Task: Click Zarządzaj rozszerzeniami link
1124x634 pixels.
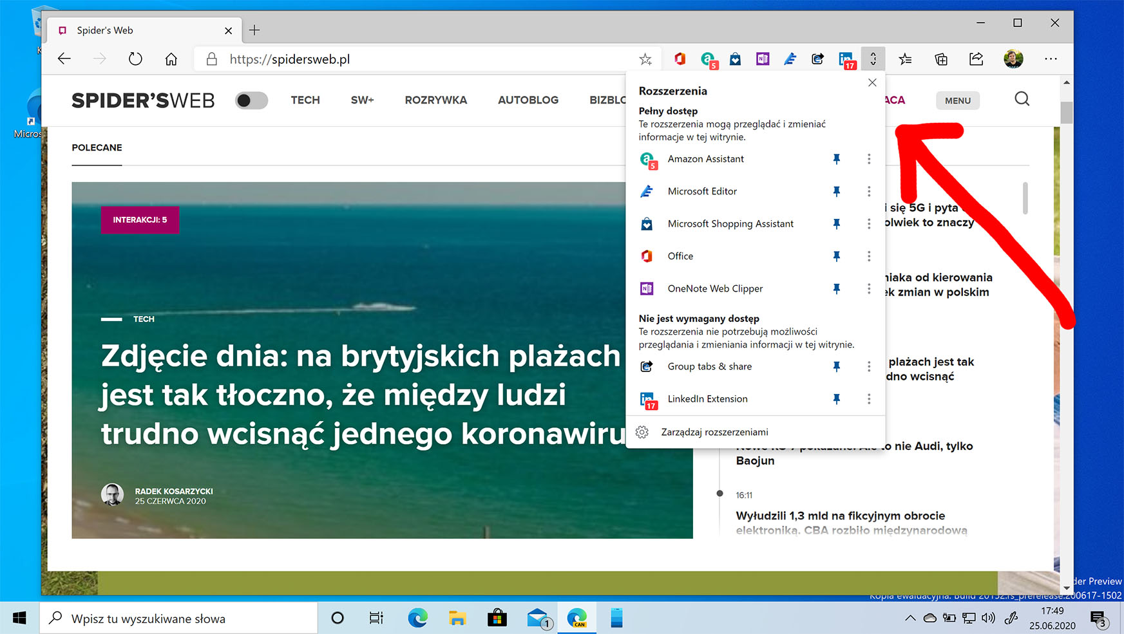Action: (714, 432)
